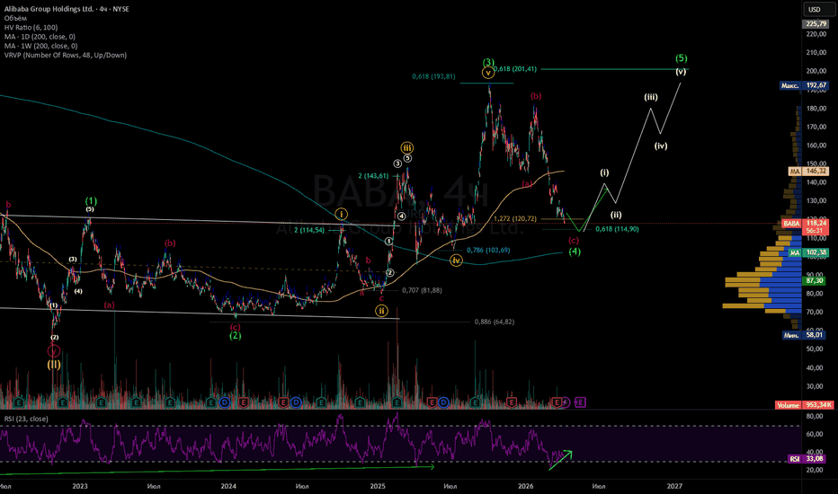Click the lightning bolt event icon
The height and width of the screenshot is (494, 838).
[x=565, y=402]
